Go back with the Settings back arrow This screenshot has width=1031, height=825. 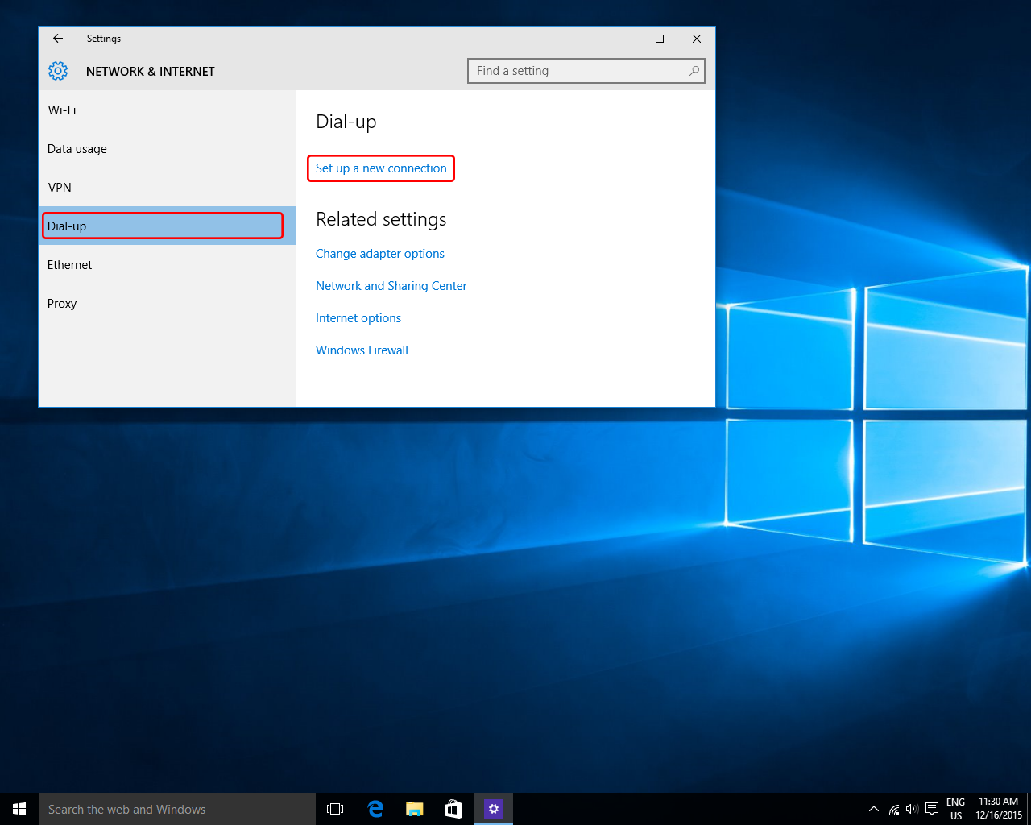click(58, 39)
